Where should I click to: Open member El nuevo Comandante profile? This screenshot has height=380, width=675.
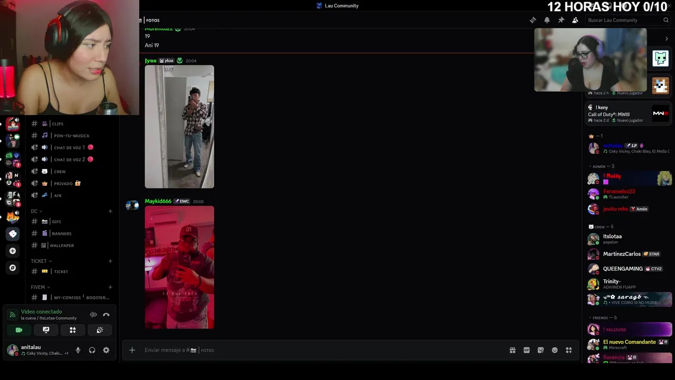630,344
